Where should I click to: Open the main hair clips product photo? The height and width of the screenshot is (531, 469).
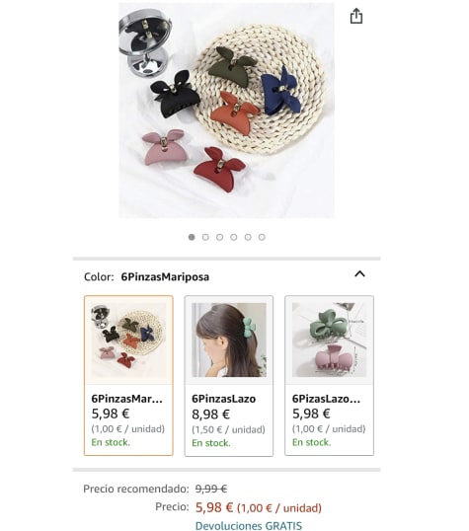pyautogui.click(x=226, y=111)
